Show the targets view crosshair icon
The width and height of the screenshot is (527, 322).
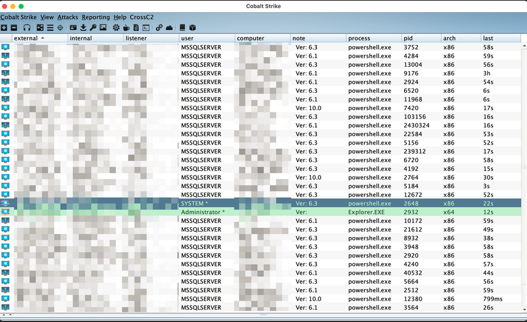(x=60, y=27)
